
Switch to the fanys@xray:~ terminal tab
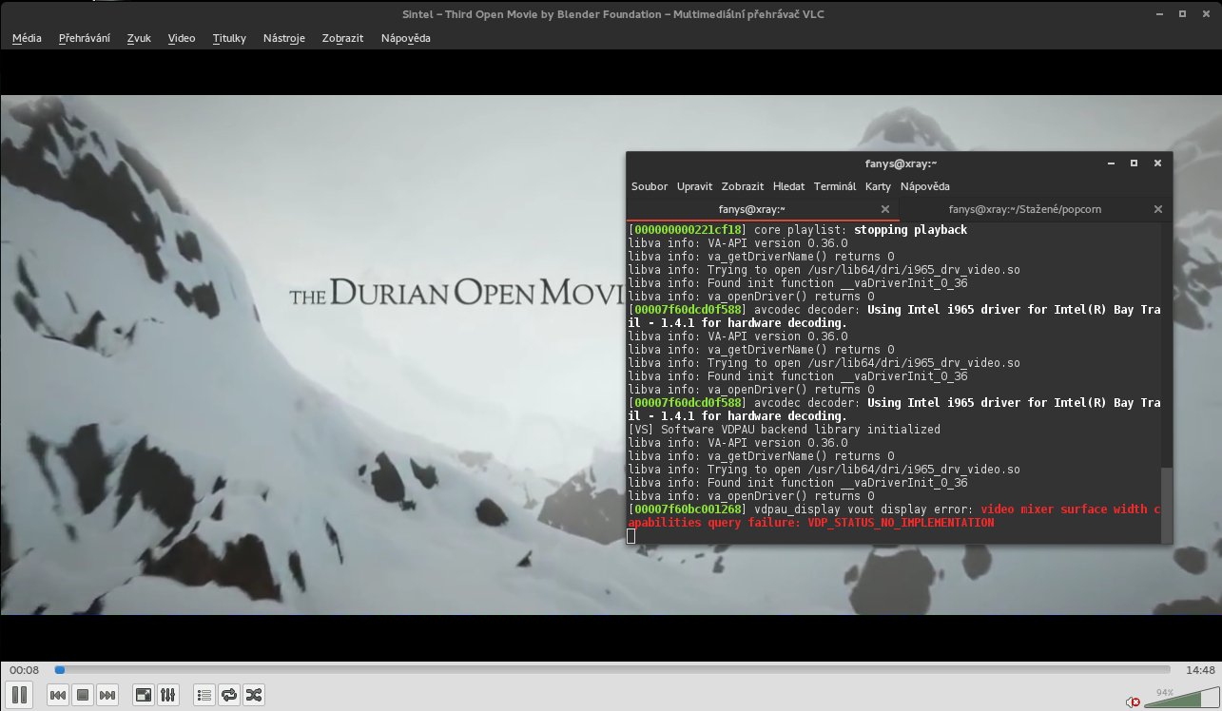(x=751, y=209)
